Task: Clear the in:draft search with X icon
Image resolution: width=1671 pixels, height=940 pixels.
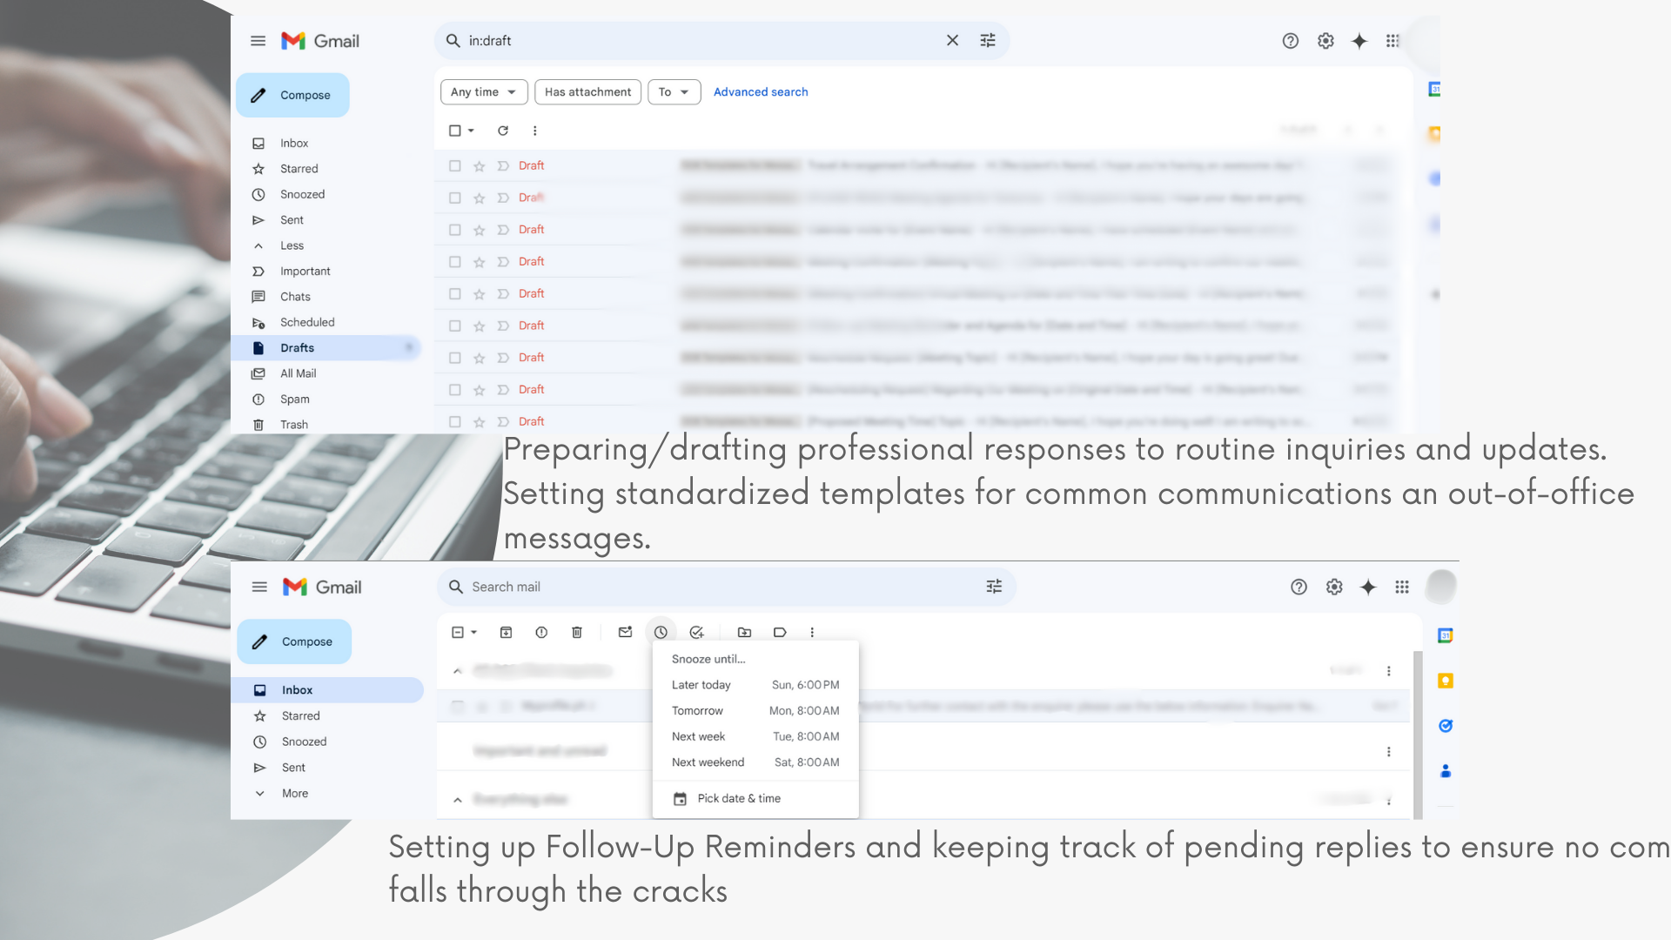Action: (x=952, y=41)
